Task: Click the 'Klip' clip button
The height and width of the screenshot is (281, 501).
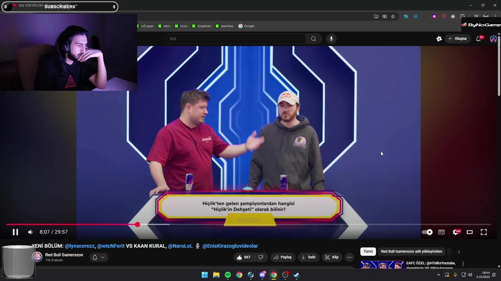Action: tap(332, 257)
